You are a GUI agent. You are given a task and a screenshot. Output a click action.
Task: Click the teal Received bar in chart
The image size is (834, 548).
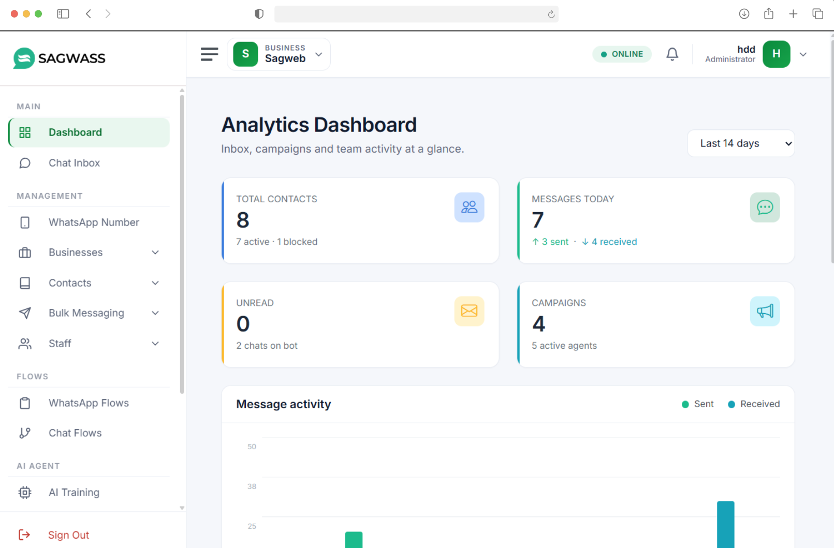click(x=726, y=525)
